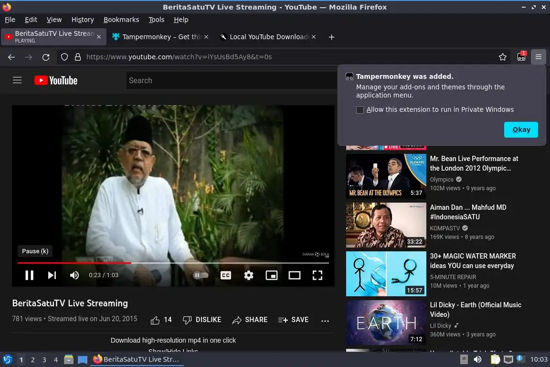
Task: Open Aiman Dan Mahfud MD thumbnail
Action: click(386, 225)
